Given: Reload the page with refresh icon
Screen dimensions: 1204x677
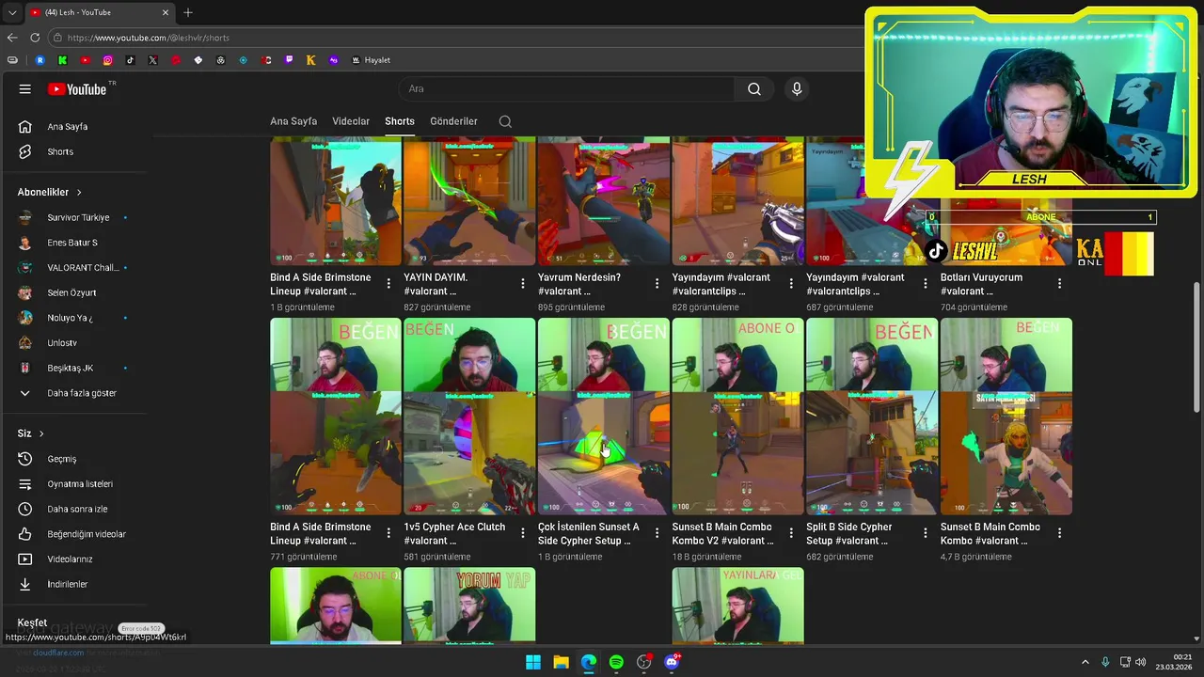Looking at the screenshot, I should [x=35, y=38].
